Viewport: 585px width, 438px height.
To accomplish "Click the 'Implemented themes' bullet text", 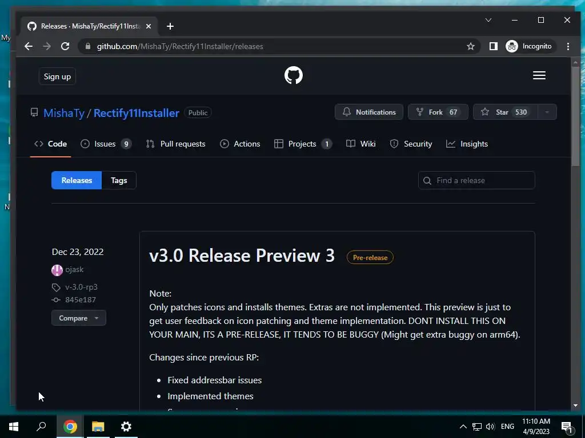I will click(210, 396).
